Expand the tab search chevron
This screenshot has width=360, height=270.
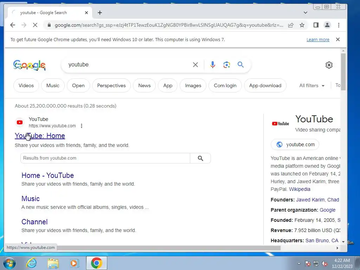point(306,13)
